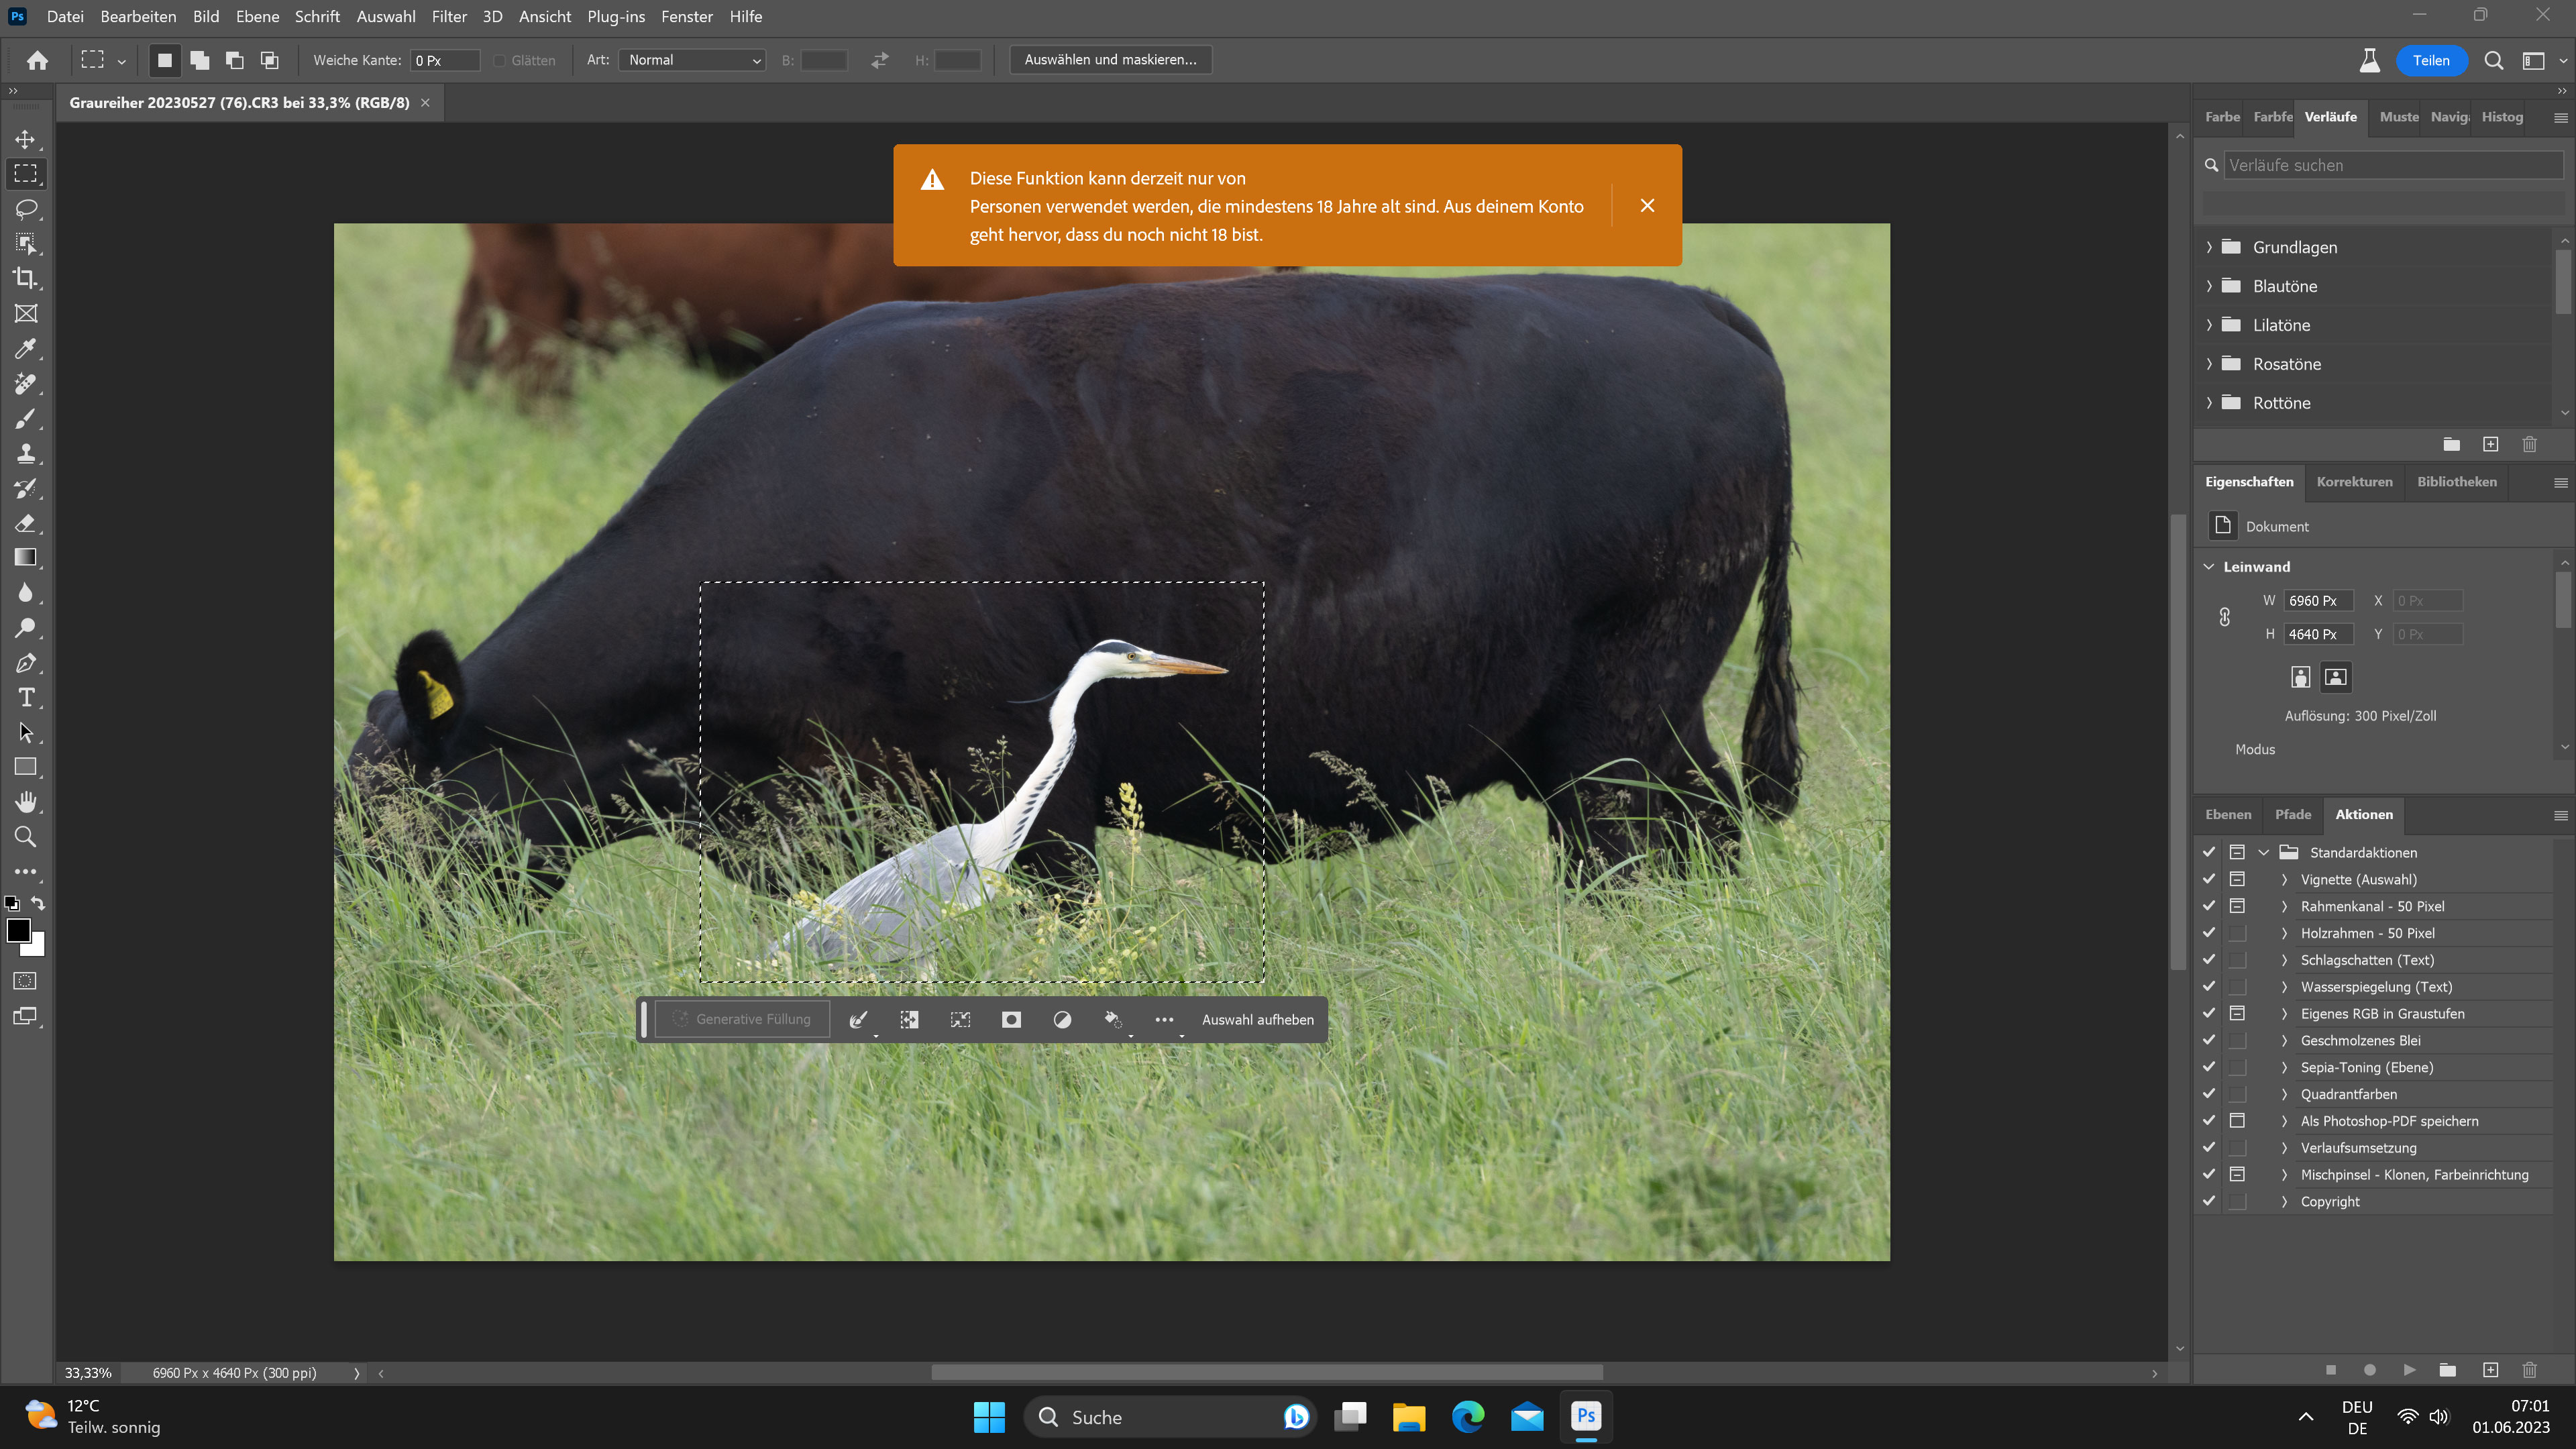2576x1449 pixels.
Task: Select the Eyedropper tool
Action: click(26, 348)
